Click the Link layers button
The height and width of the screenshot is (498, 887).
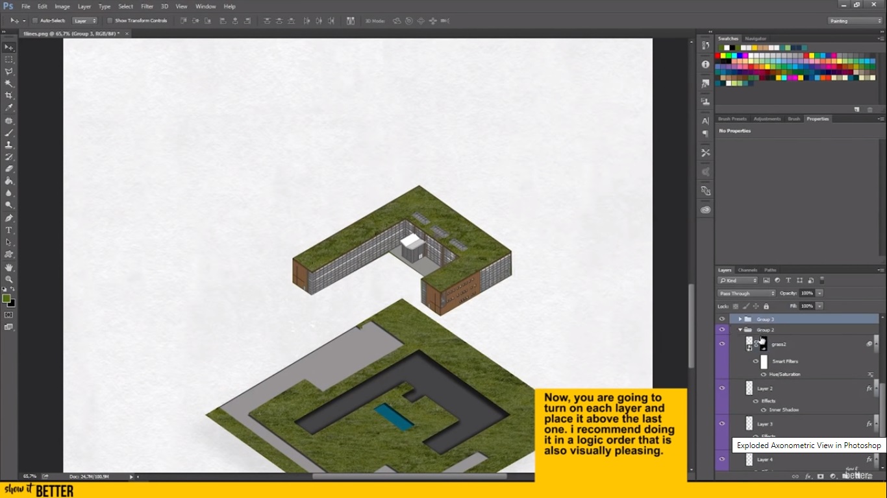tap(795, 476)
